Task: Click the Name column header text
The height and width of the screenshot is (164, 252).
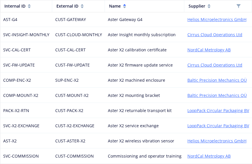Action: pyautogui.click(x=115, y=6)
